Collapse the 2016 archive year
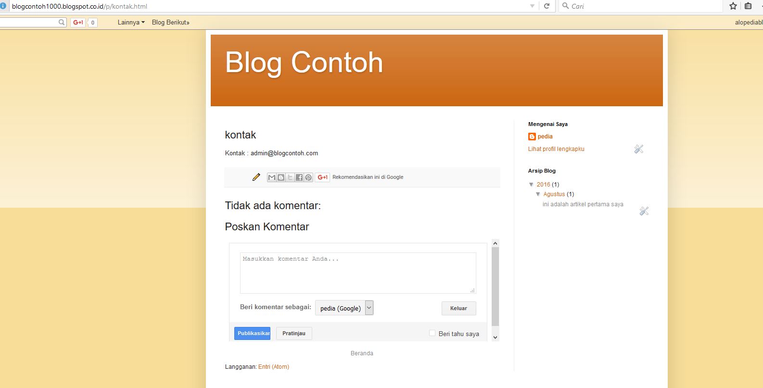 coord(531,185)
